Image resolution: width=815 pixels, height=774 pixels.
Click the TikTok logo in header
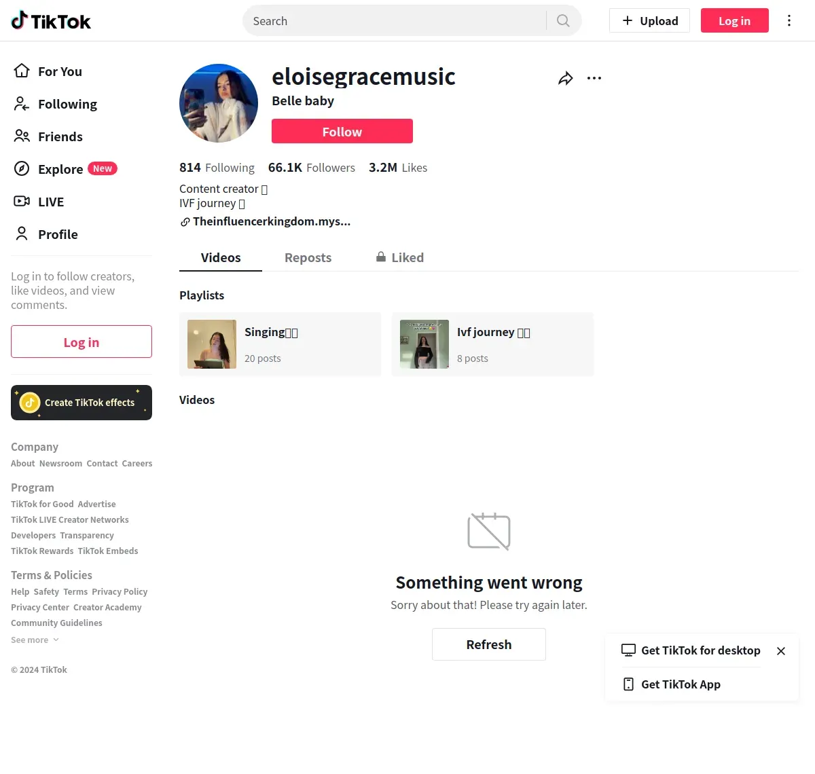[x=51, y=21]
